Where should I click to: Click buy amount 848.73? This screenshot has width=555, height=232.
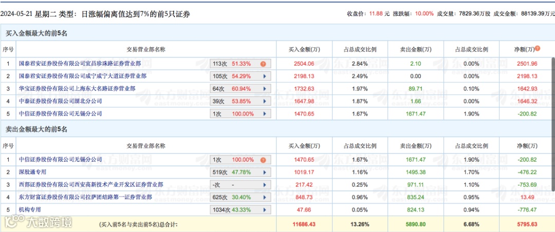(x=304, y=197)
